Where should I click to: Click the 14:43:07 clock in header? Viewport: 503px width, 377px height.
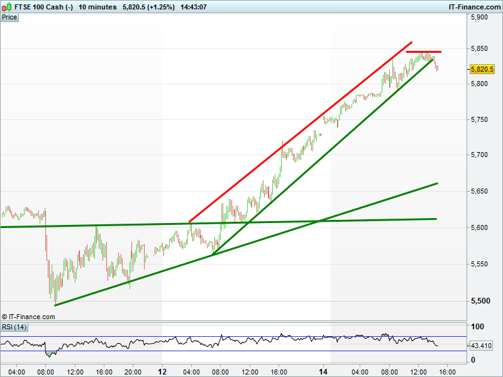(x=194, y=7)
